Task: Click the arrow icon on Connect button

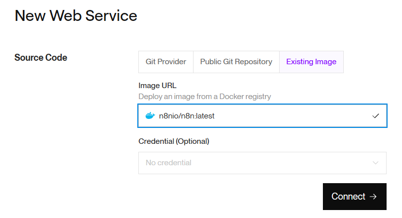Action: pos(374,197)
